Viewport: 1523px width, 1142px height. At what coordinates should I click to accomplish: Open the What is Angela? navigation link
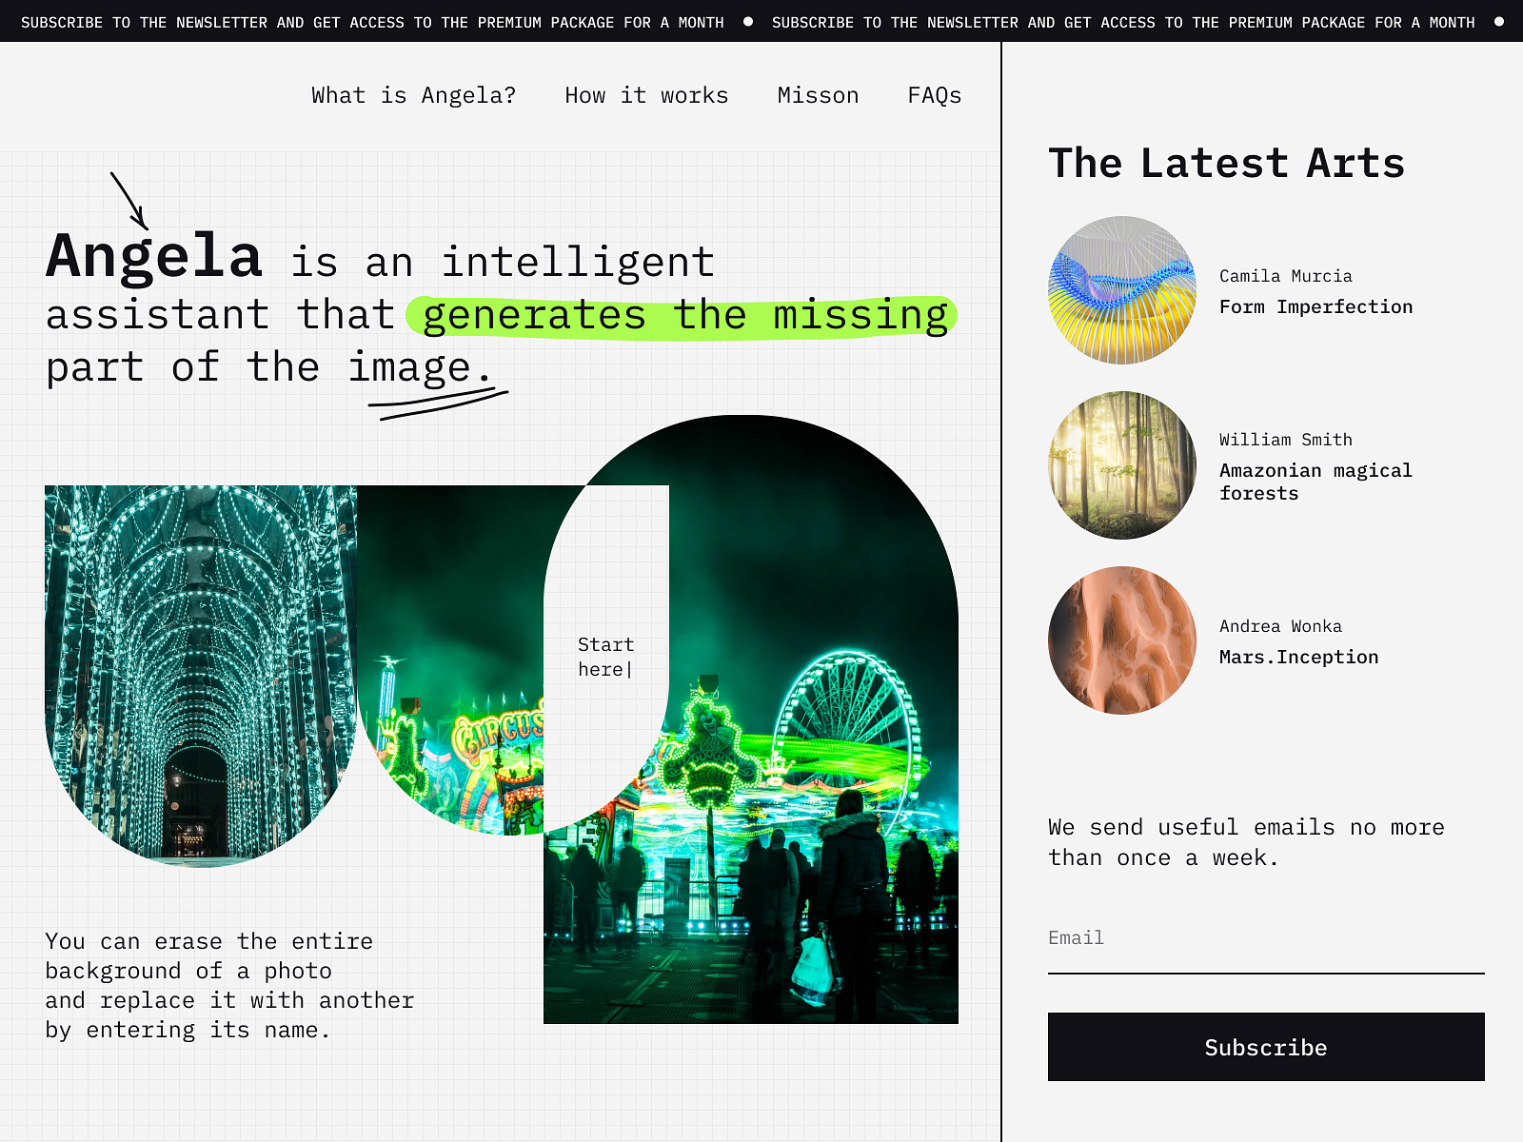coord(414,95)
